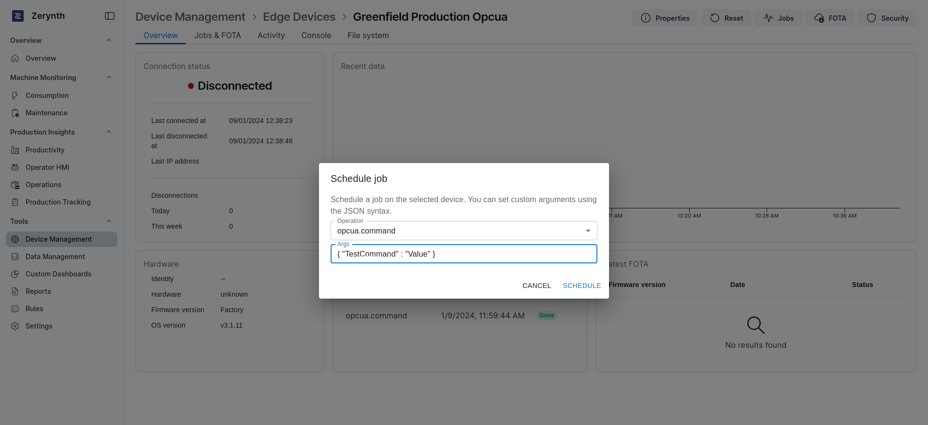Click the Greenfield Production Opcua title
This screenshot has height=425, width=928.
coord(430,17)
